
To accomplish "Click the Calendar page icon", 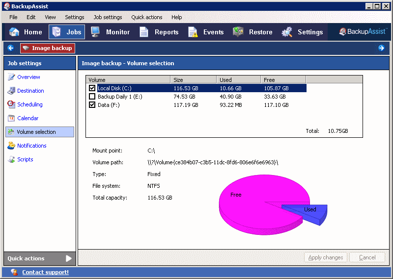I will [x=11, y=118].
